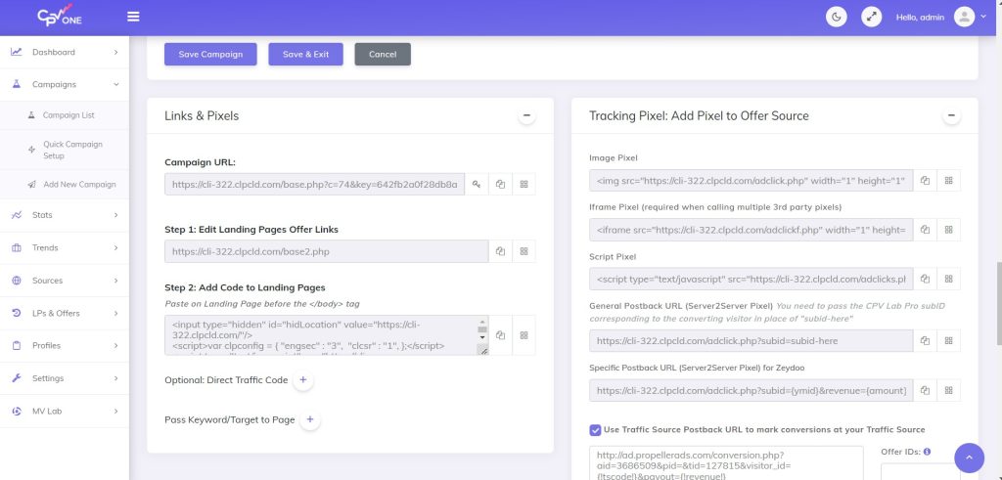1002x480 pixels.
Task: Open the admin user avatar menu
Action: click(x=964, y=18)
